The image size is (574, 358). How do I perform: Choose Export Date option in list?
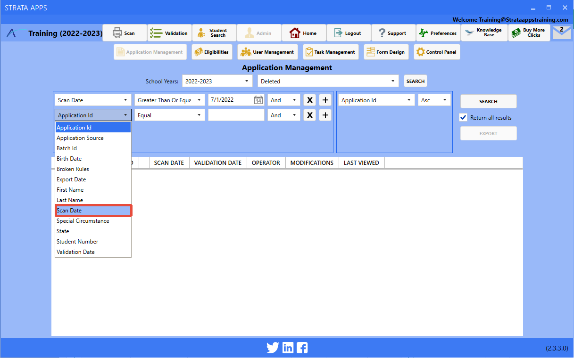(x=93, y=179)
